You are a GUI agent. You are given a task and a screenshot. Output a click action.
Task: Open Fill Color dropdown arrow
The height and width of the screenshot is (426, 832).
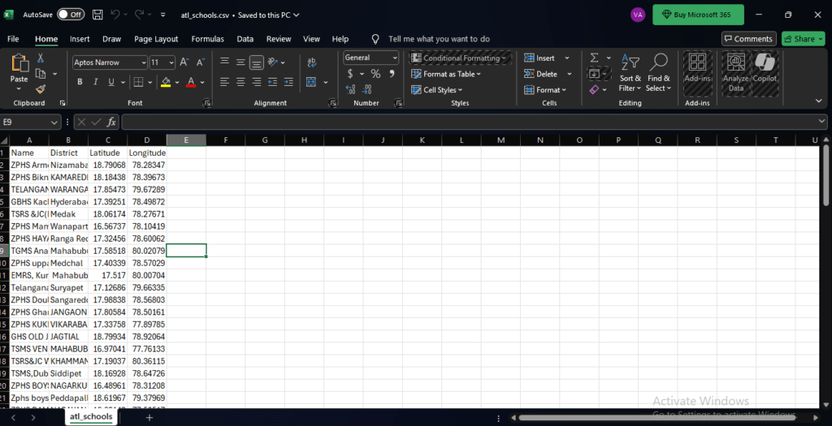tap(176, 82)
